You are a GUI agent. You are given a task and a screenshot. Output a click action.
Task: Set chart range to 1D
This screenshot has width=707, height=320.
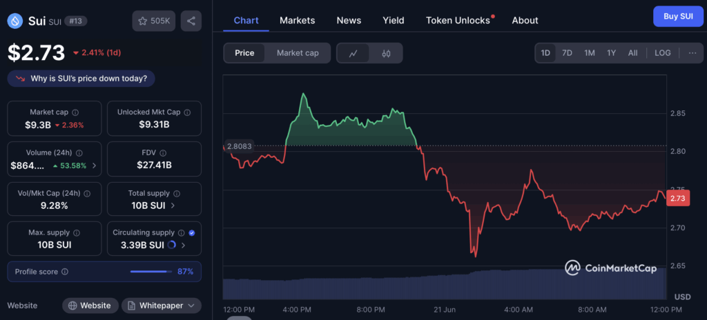coord(545,52)
